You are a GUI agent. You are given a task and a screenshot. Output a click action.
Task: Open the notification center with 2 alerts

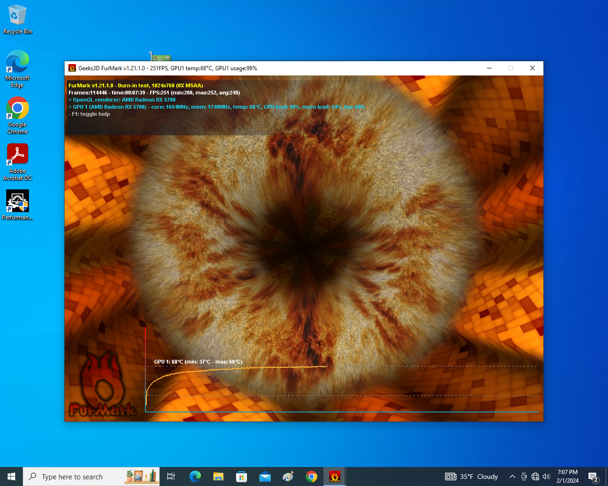pyautogui.click(x=593, y=477)
